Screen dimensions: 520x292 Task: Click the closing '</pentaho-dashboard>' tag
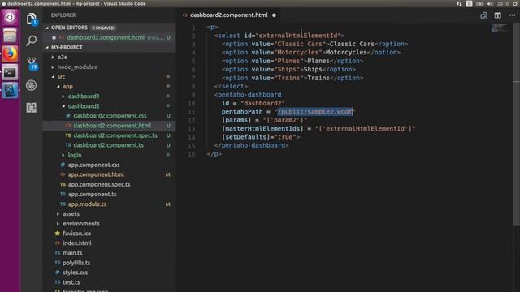pos(251,145)
